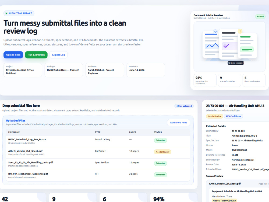Click the bottom 94% summary stat card

pos(174,197)
